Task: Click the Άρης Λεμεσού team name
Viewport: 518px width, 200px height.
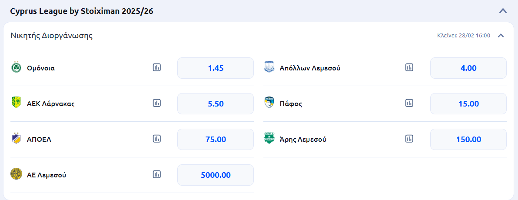Action: coord(303,140)
